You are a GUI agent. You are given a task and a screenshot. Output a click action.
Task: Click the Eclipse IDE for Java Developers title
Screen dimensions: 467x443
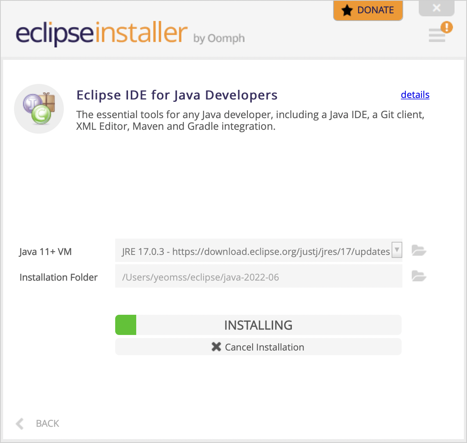point(177,95)
